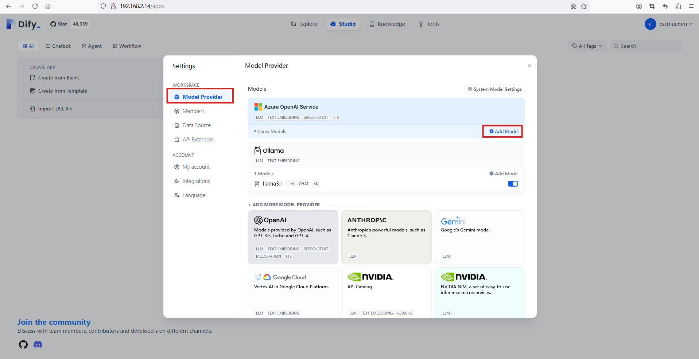Expand Show Models under Azure OpenAI
The image size is (699, 359).
270,132
